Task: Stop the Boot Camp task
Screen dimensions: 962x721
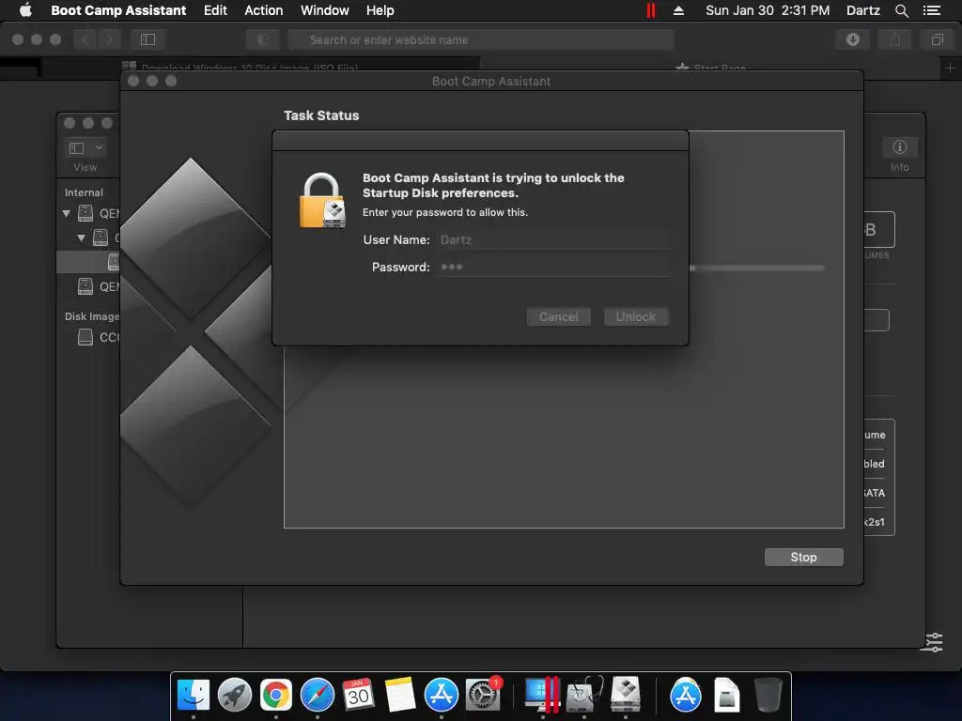Action: click(x=804, y=557)
